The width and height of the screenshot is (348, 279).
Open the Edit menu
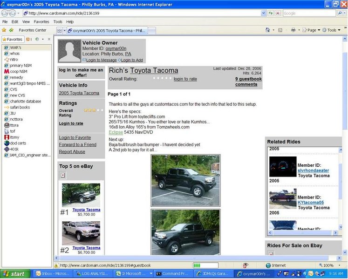pyautogui.click(x=15, y=22)
